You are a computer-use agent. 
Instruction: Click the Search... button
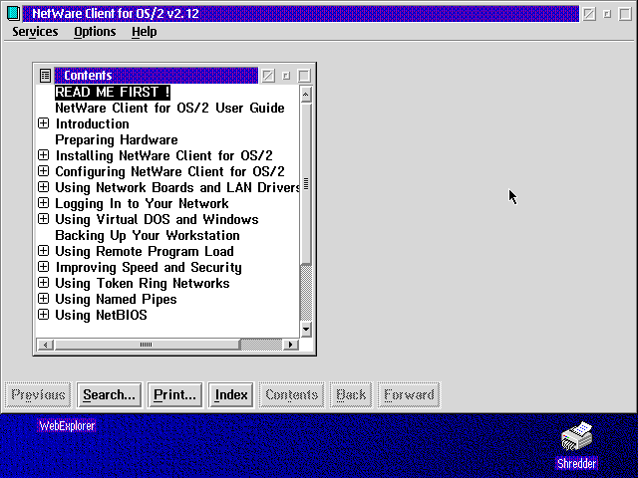109,394
